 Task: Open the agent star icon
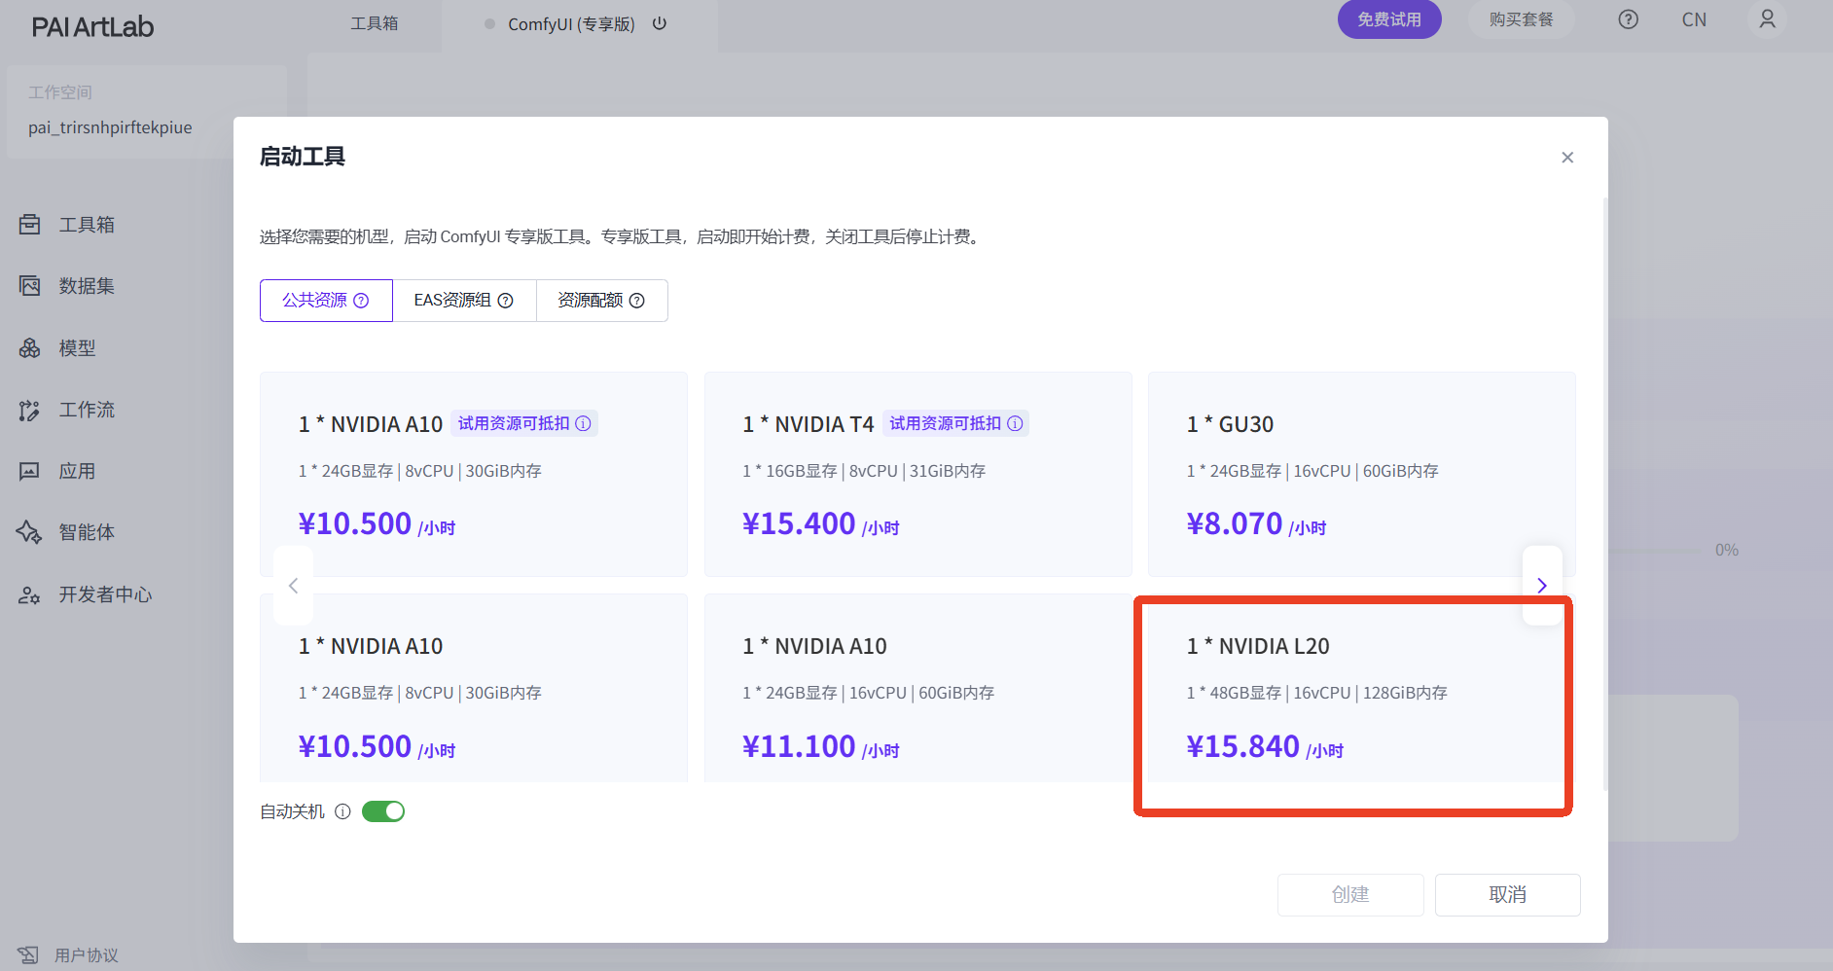point(30,532)
